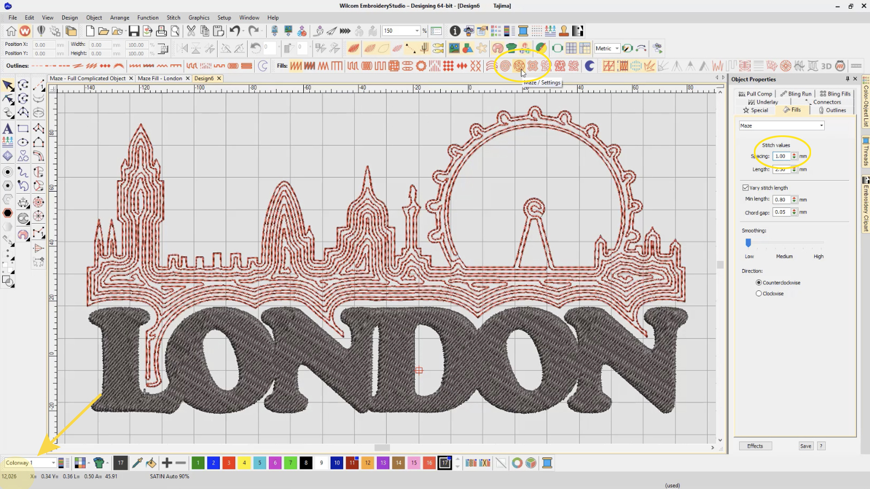Select the Lettering tool in left toolbox
The height and width of the screenshot is (489, 870).
pyautogui.click(x=8, y=129)
